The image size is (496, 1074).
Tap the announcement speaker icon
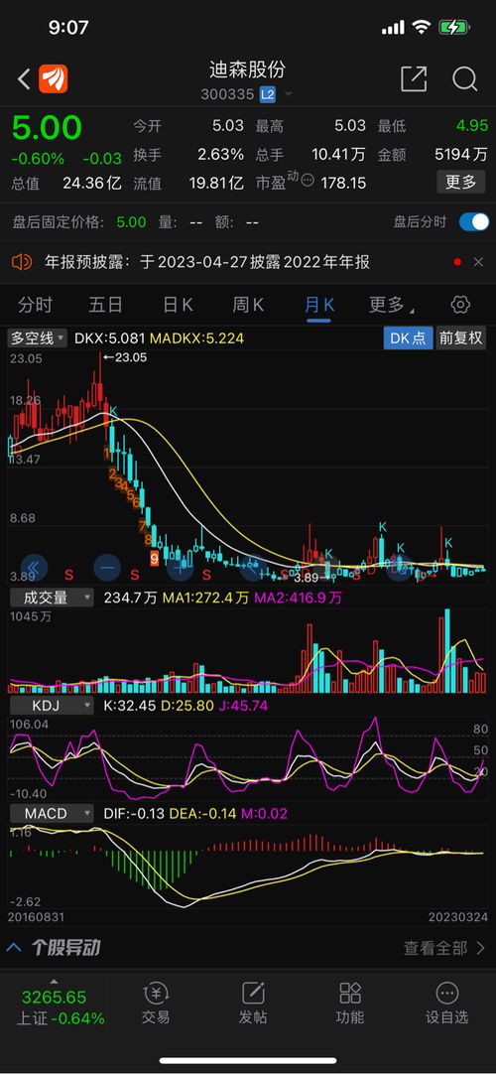[x=23, y=262]
